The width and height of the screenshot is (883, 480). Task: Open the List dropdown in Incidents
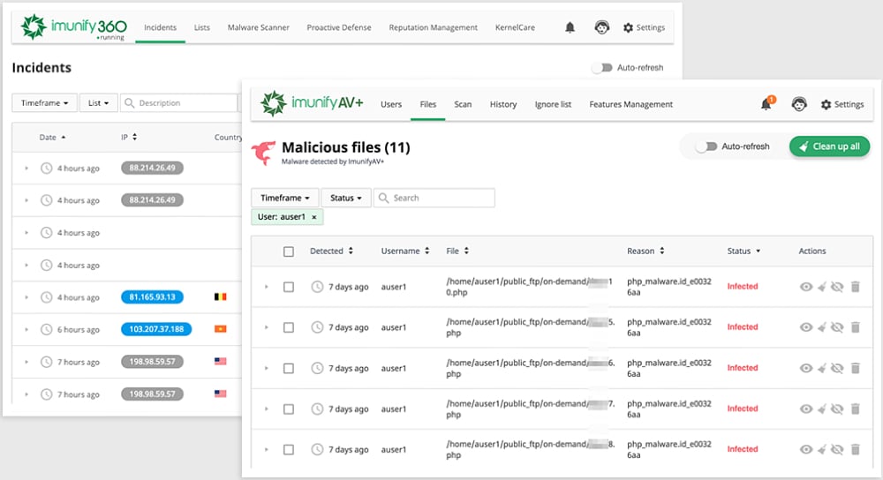[98, 103]
